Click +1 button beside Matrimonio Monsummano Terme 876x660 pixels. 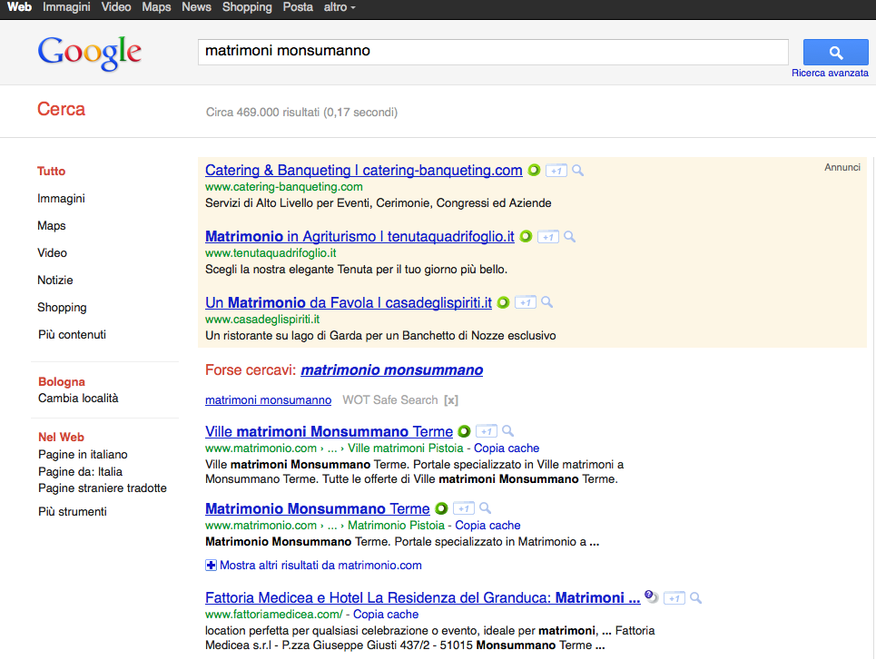click(464, 508)
